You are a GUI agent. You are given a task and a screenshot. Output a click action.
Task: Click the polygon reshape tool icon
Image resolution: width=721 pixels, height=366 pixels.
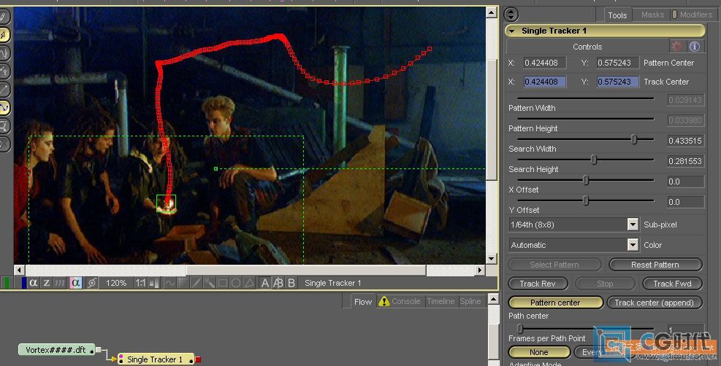pos(4,125)
